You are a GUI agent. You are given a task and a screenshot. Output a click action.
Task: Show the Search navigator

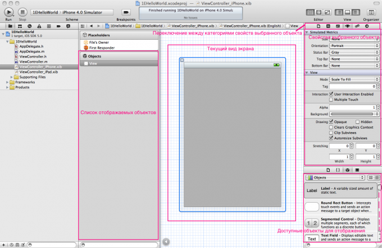pos(29,26)
